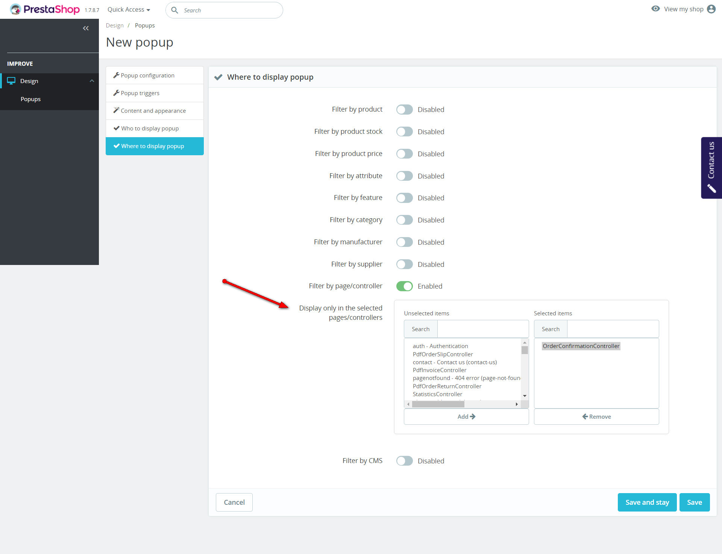This screenshot has width=722, height=554.
Task: Enable the Filter by product toggle
Action: 405,109
